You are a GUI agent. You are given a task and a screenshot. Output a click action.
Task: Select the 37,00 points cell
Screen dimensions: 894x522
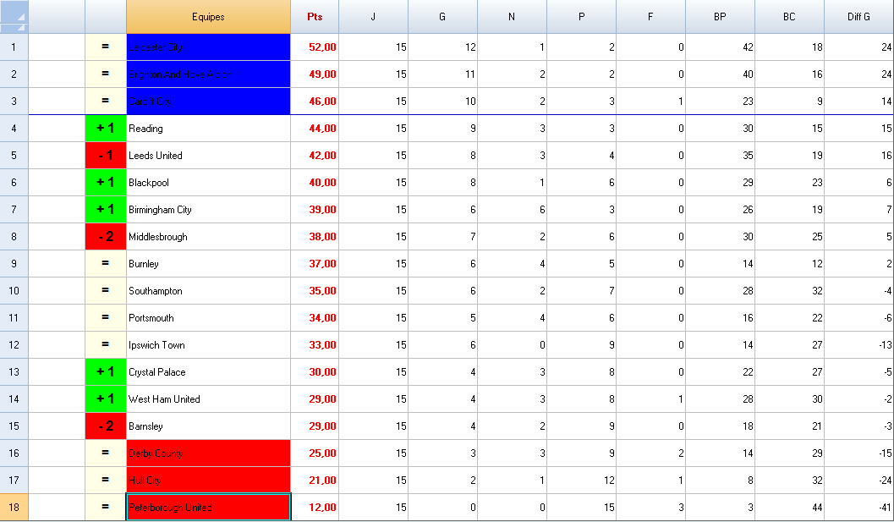315,264
